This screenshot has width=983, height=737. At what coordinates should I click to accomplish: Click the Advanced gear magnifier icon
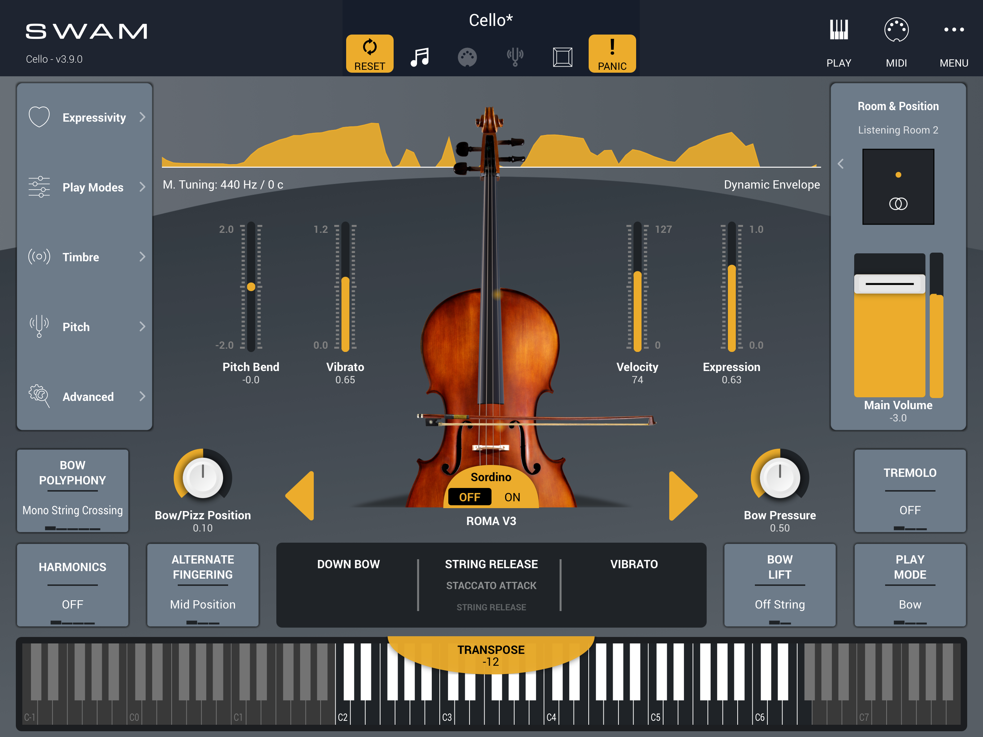click(39, 396)
